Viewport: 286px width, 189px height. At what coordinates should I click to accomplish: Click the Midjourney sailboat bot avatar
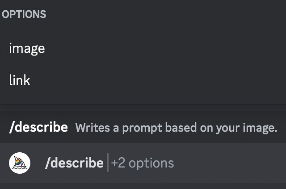tap(20, 163)
